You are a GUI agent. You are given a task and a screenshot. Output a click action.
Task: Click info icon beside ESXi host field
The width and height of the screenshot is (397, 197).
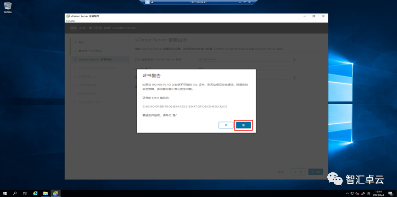tap(295, 60)
